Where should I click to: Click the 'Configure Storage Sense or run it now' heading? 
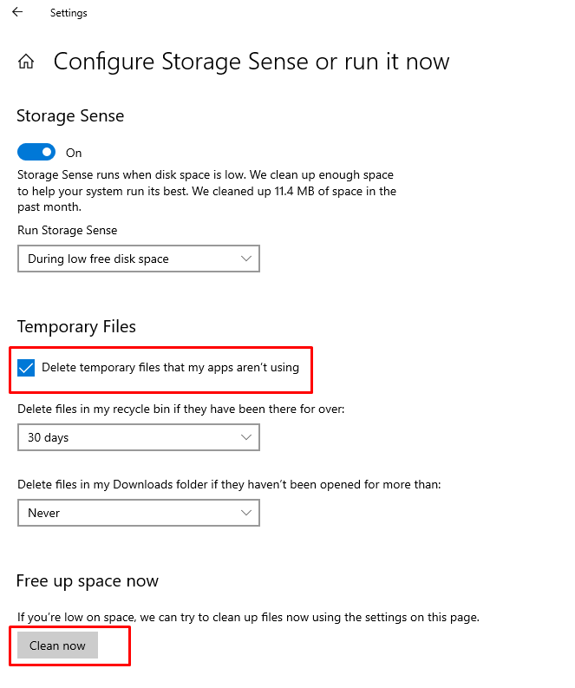[x=252, y=62]
